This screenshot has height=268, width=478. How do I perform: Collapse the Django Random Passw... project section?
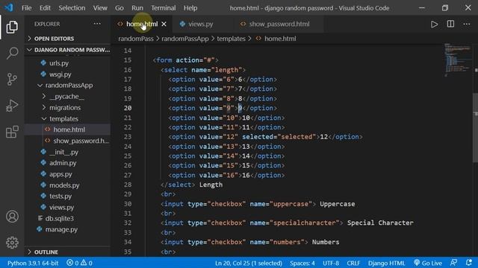pos(67,50)
